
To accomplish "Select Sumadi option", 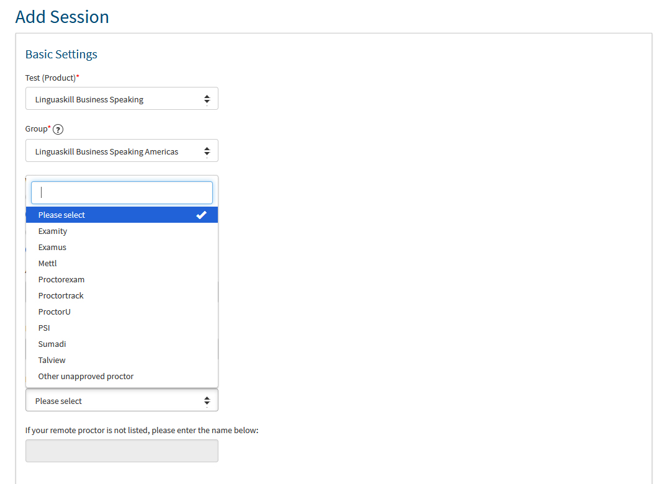I will pos(122,344).
